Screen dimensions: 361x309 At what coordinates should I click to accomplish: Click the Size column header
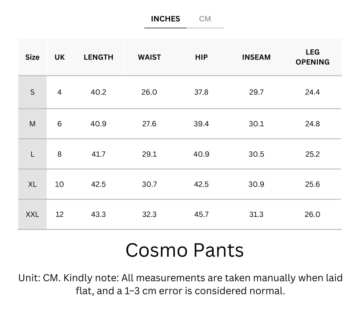pos(32,57)
